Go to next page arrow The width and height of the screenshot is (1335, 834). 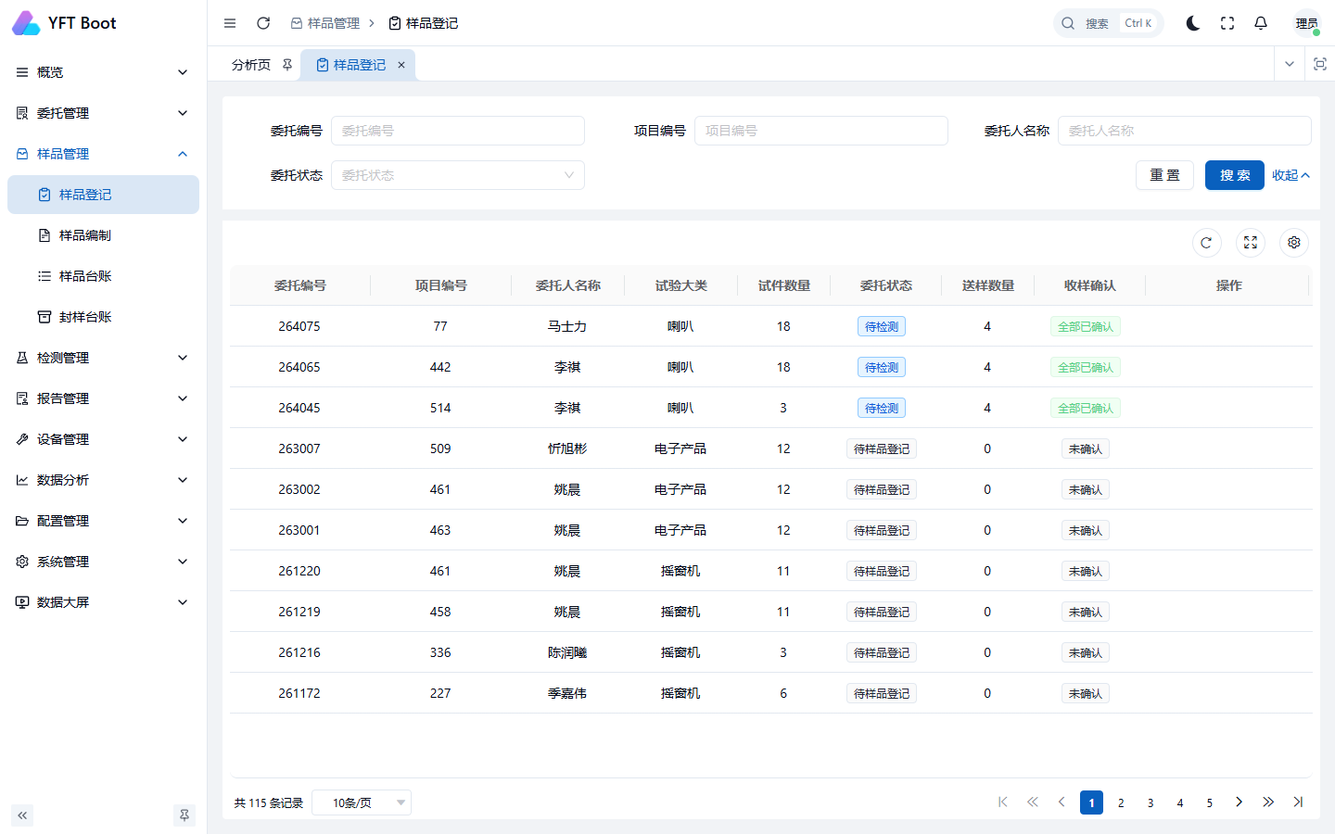(1239, 802)
